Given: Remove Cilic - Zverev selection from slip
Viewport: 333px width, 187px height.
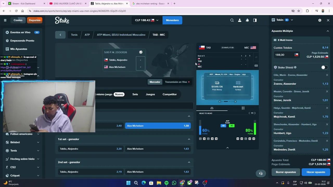Looking at the screenshot, I should [327, 75].
